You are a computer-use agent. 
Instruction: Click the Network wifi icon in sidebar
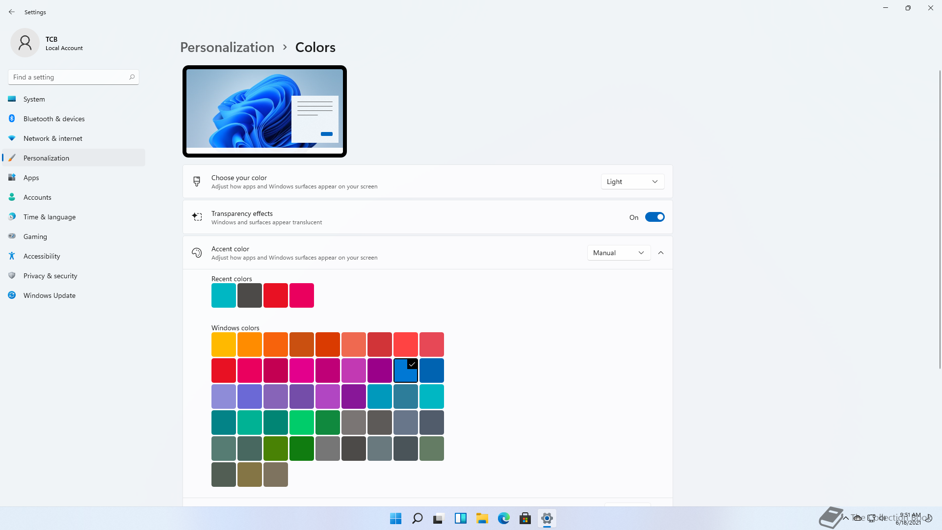pyautogui.click(x=12, y=138)
